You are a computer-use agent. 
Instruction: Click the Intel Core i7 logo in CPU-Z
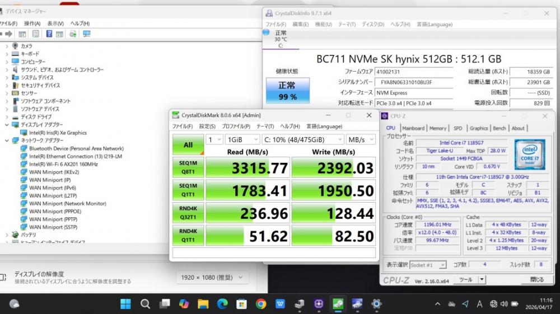pyautogui.click(x=530, y=154)
